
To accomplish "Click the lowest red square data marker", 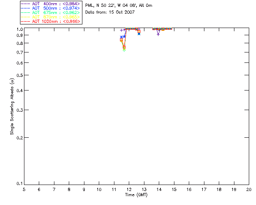I will pos(124,47).
